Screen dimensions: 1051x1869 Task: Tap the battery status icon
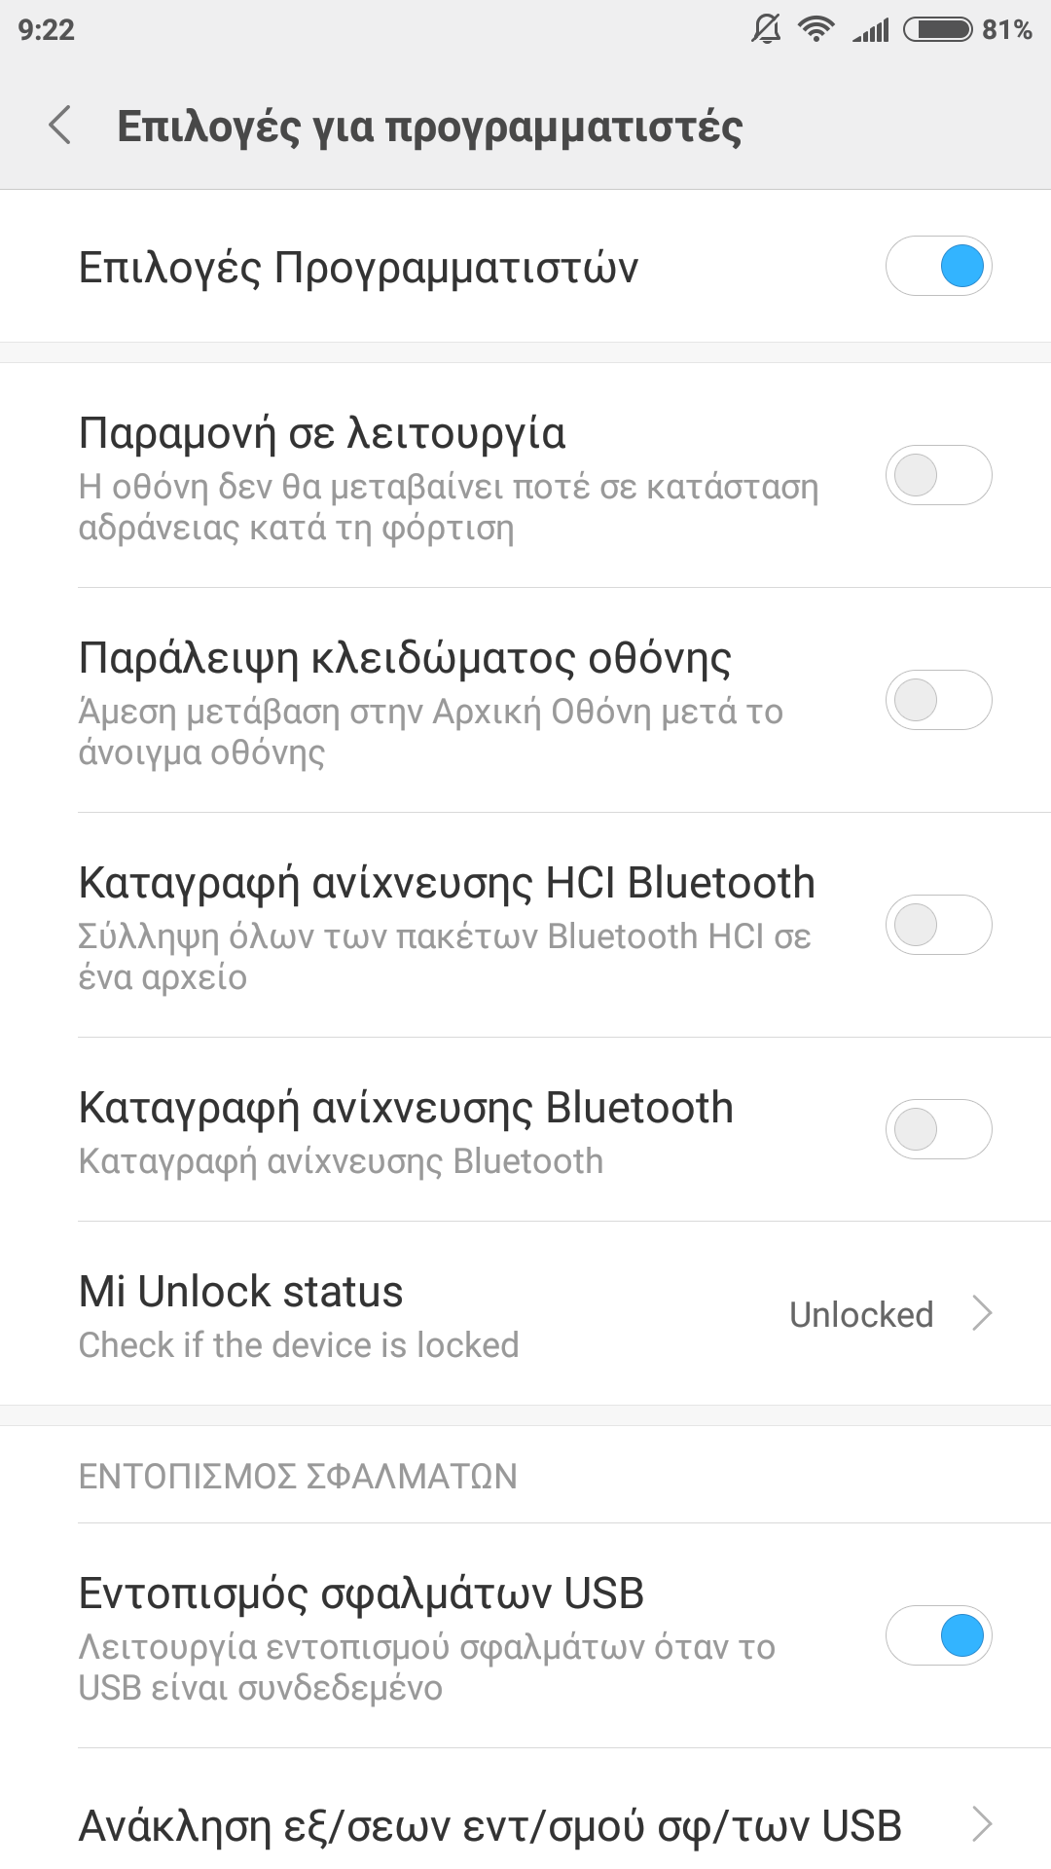(937, 29)
